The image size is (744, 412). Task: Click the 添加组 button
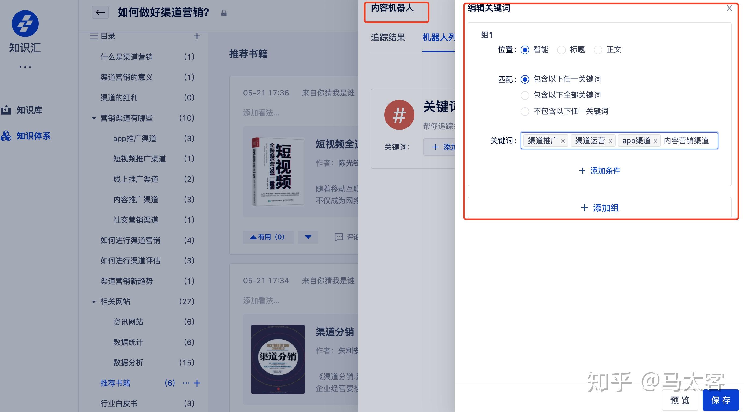point(599,208)
